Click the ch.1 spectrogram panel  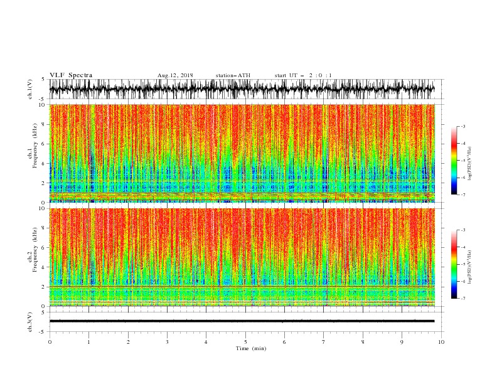(x=242, y=153)
